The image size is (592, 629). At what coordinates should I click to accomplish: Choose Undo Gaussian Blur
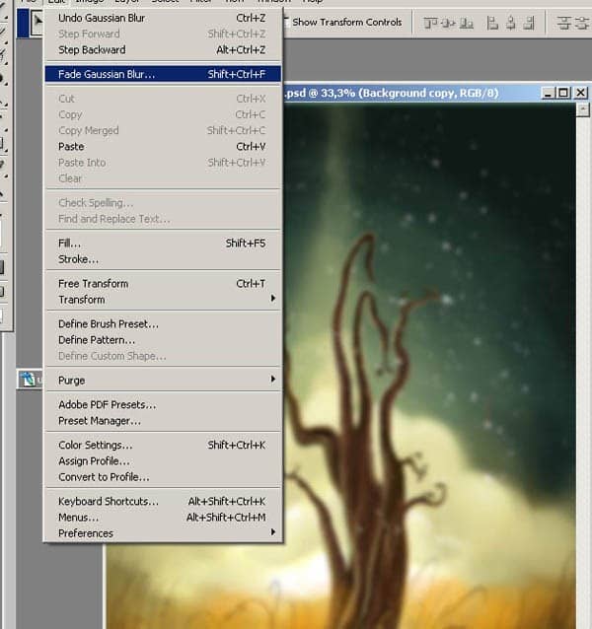click(x=163, y=18)
